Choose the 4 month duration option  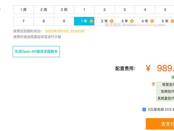coord(145,10)
